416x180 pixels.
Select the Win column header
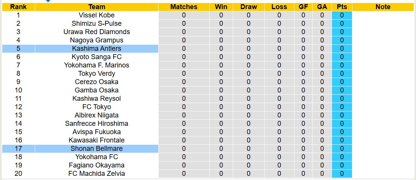tap(221, 7)
